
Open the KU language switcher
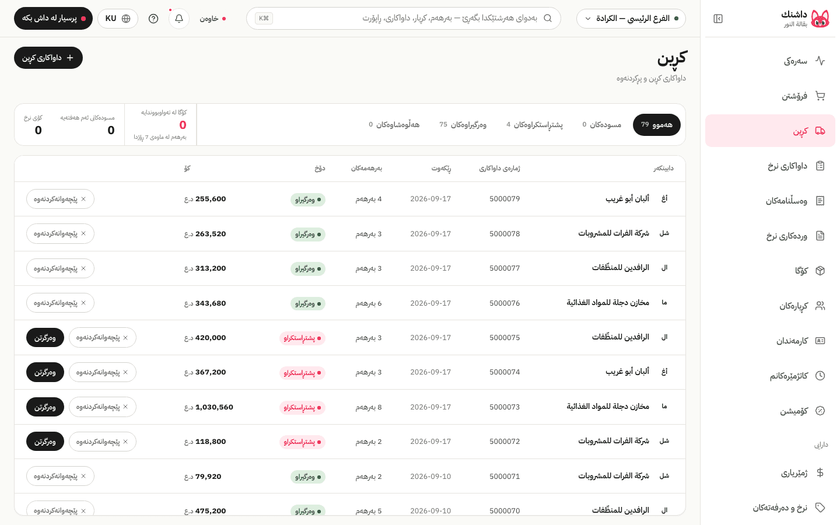(118, 19)
